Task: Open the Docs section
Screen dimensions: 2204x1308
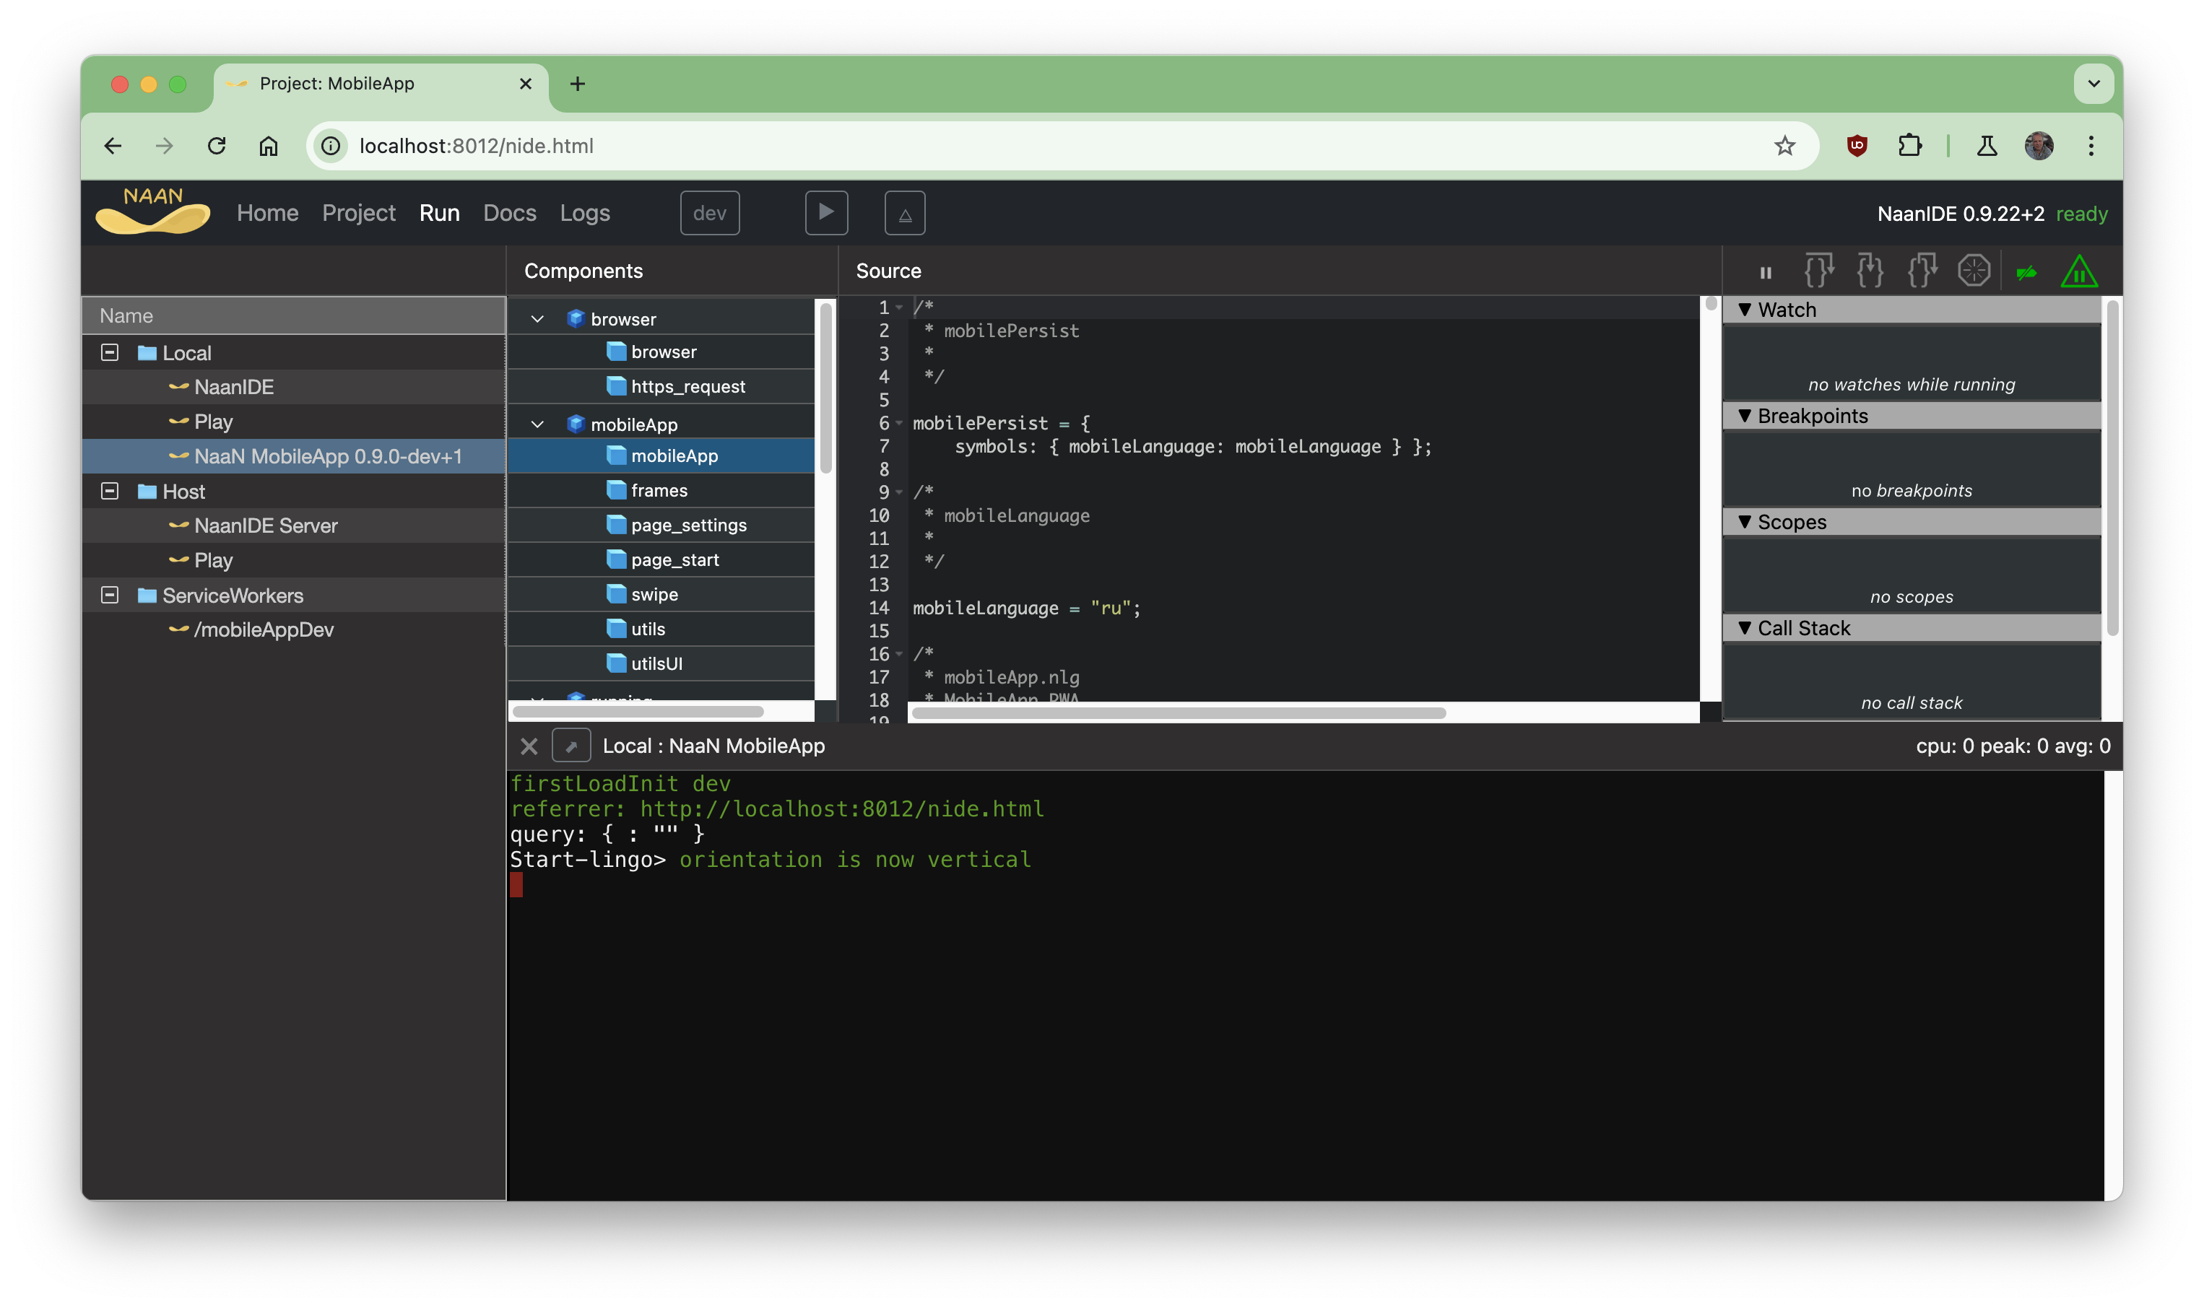Action: 510,212
